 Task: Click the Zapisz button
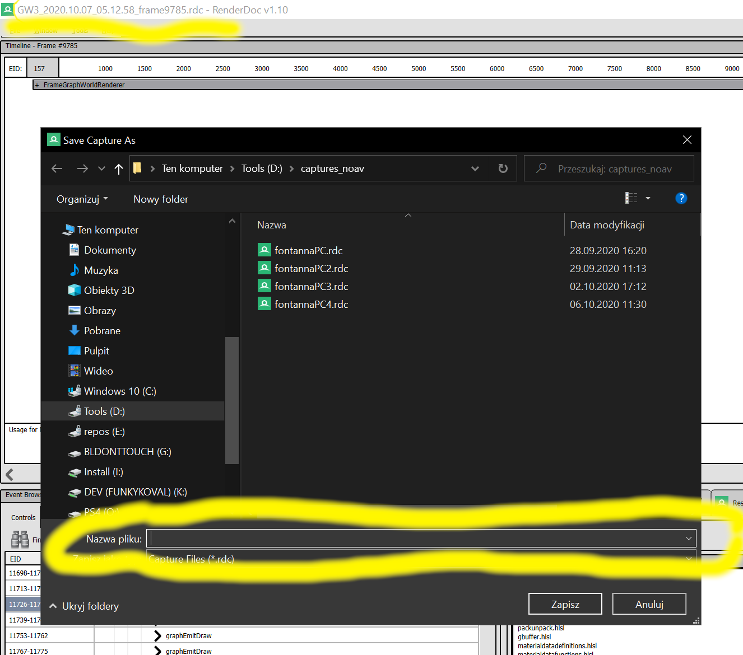tap(565, 603)
